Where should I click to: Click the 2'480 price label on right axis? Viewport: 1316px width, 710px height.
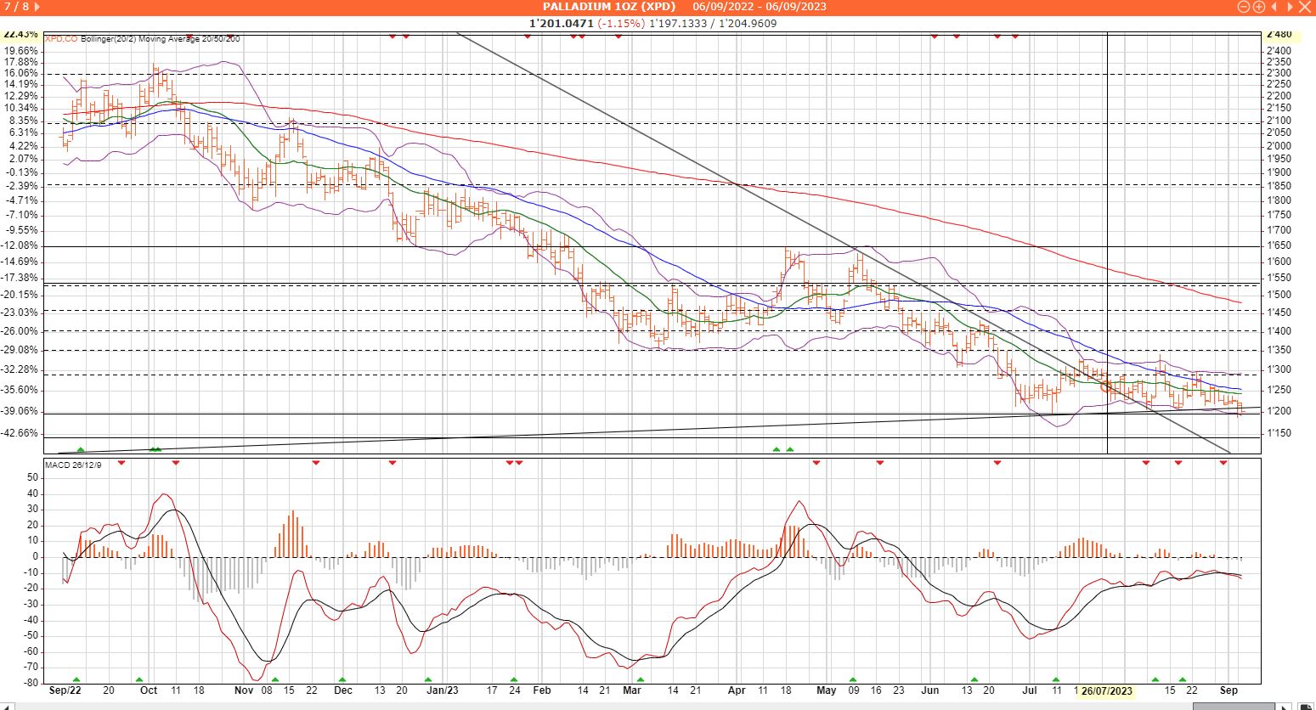tap(1279, 35)
